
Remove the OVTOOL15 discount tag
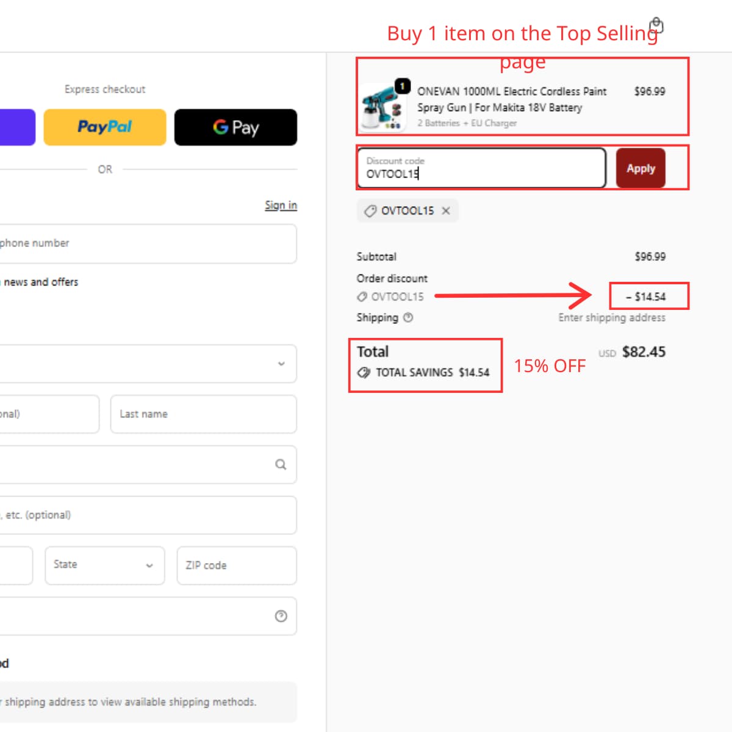(446, 210)
